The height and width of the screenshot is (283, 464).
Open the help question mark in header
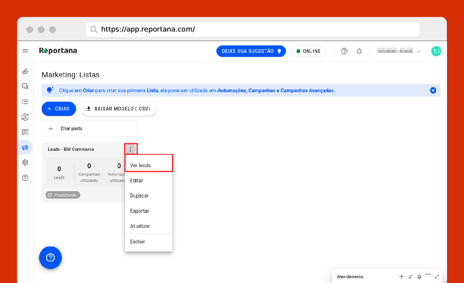point(344,51)
